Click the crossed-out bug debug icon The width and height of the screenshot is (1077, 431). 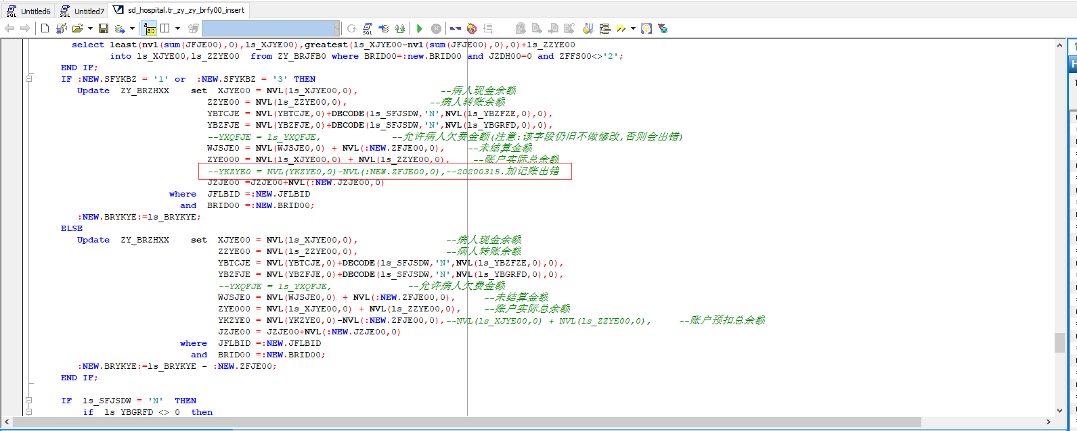pos(472,28)
